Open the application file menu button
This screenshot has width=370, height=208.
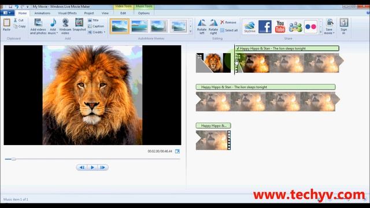(7, 13)
